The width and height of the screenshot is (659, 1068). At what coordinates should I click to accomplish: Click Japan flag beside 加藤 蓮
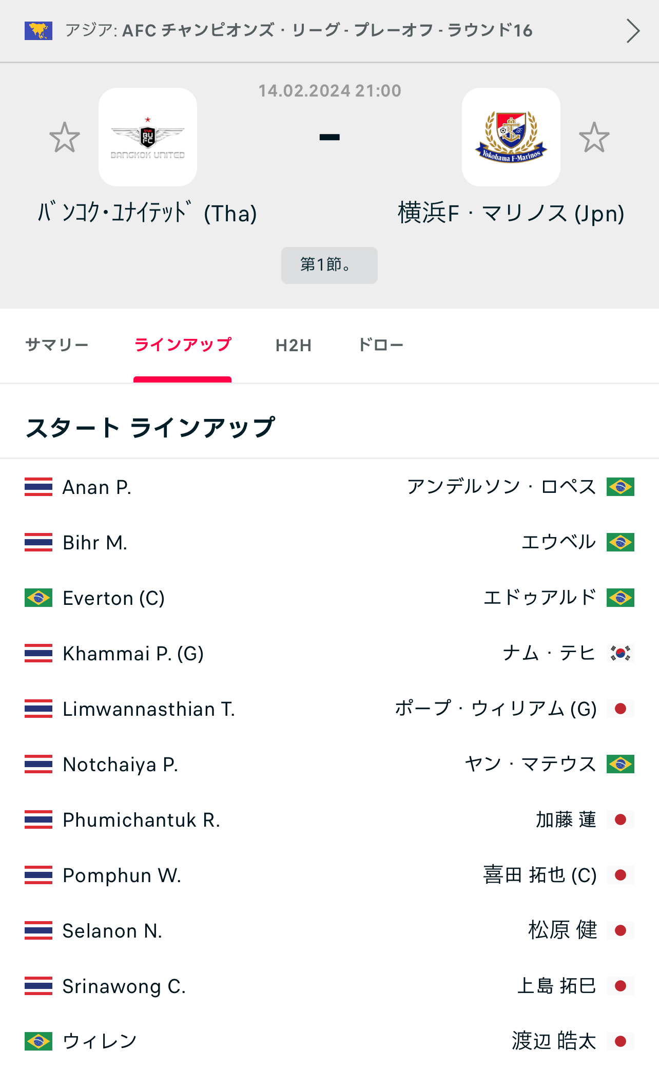620,819
